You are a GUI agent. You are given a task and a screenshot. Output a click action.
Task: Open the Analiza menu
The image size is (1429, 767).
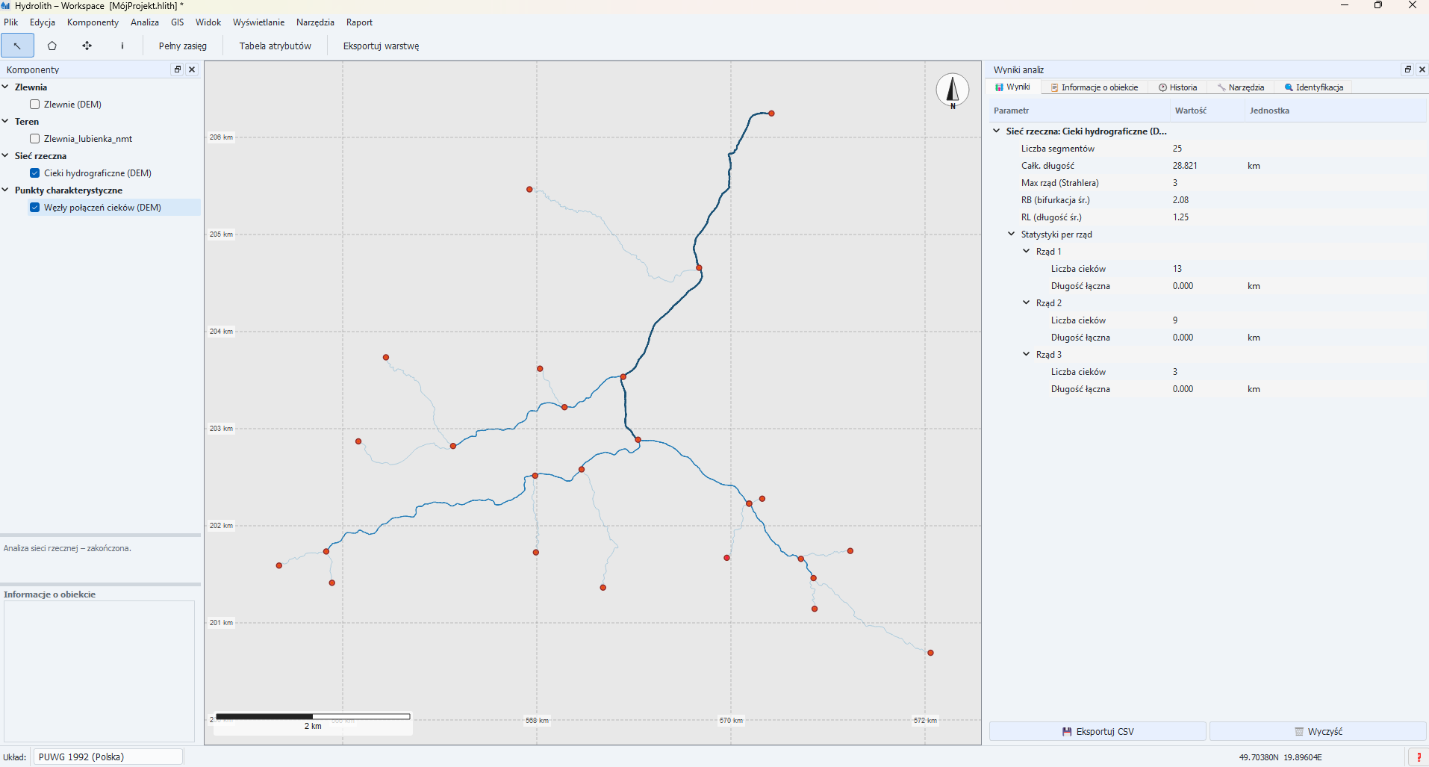click(145, 22)
